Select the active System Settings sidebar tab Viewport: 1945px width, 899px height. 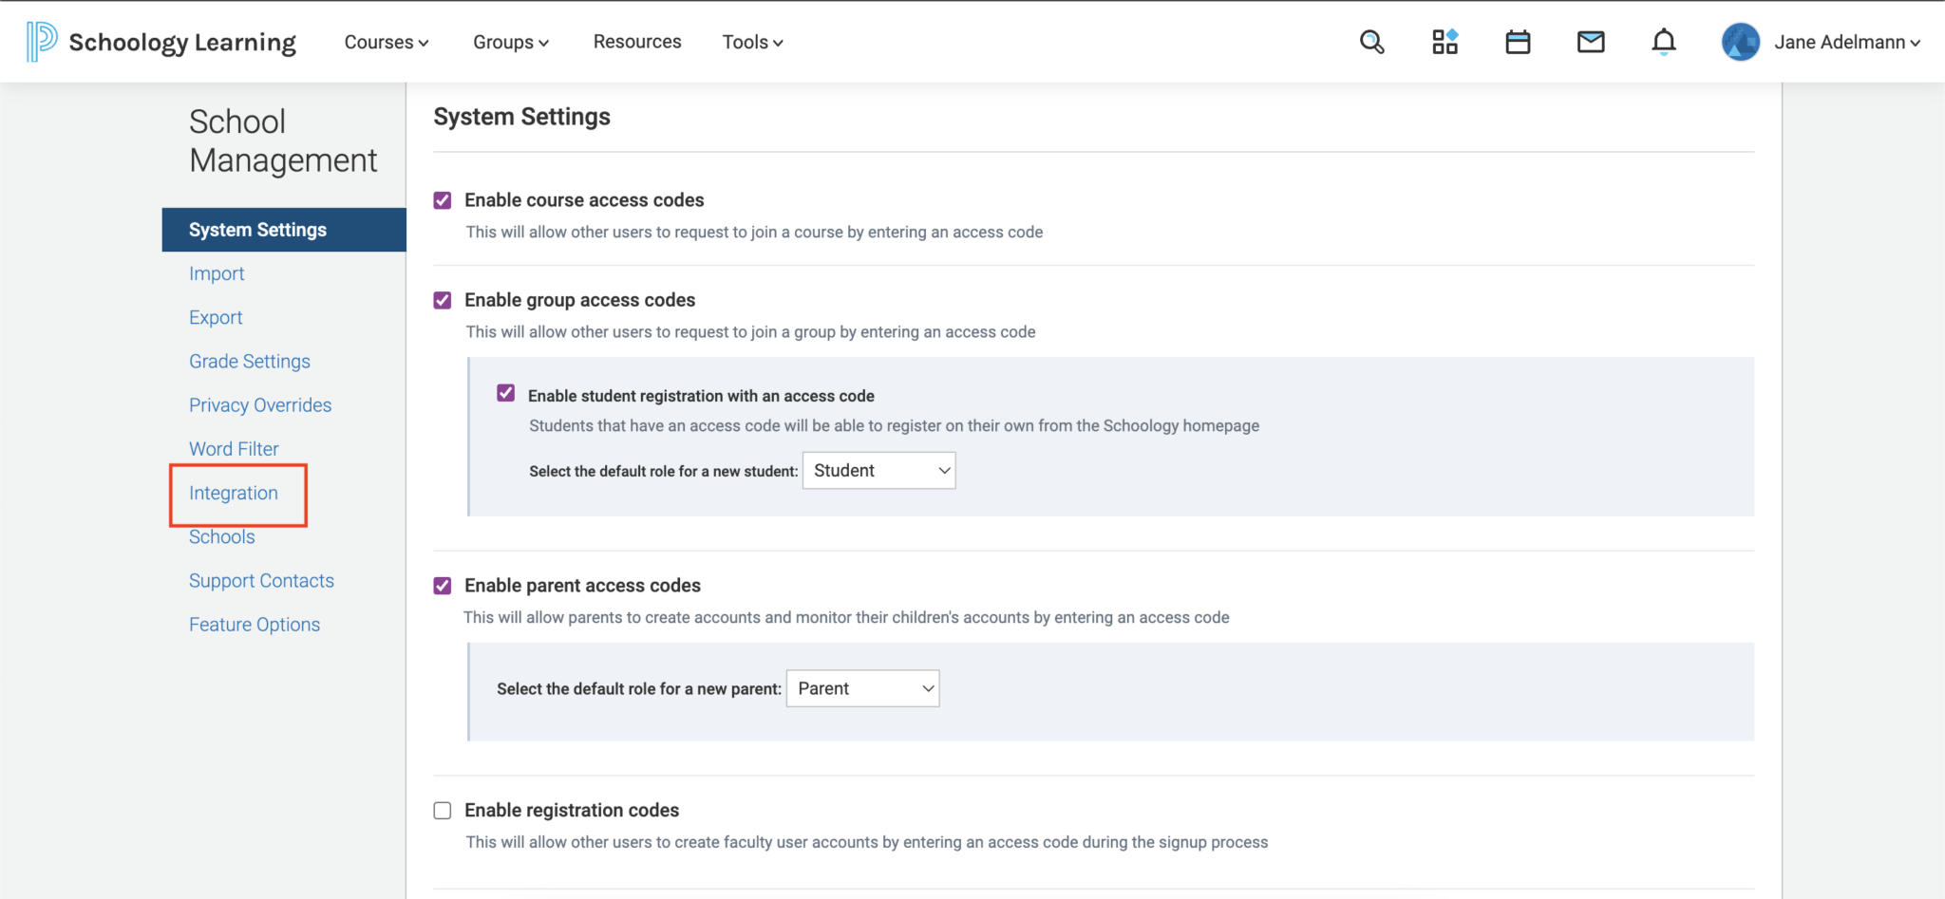point(257,229)
